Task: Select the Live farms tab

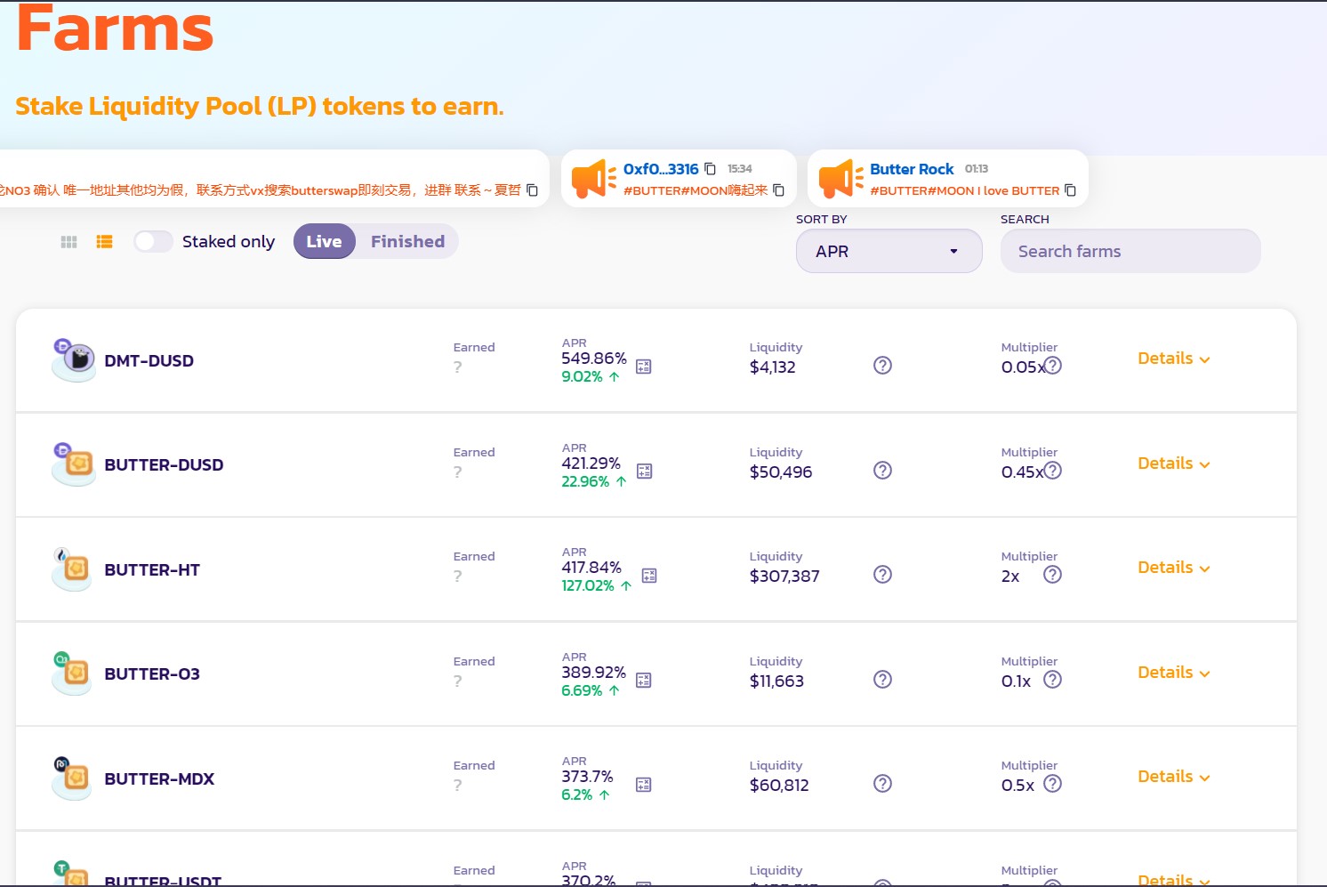Action: pos(325,242)
